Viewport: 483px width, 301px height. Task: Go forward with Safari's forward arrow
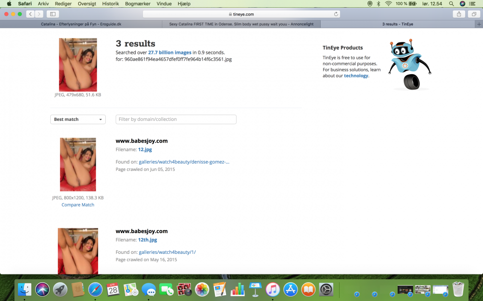(39, 14)
